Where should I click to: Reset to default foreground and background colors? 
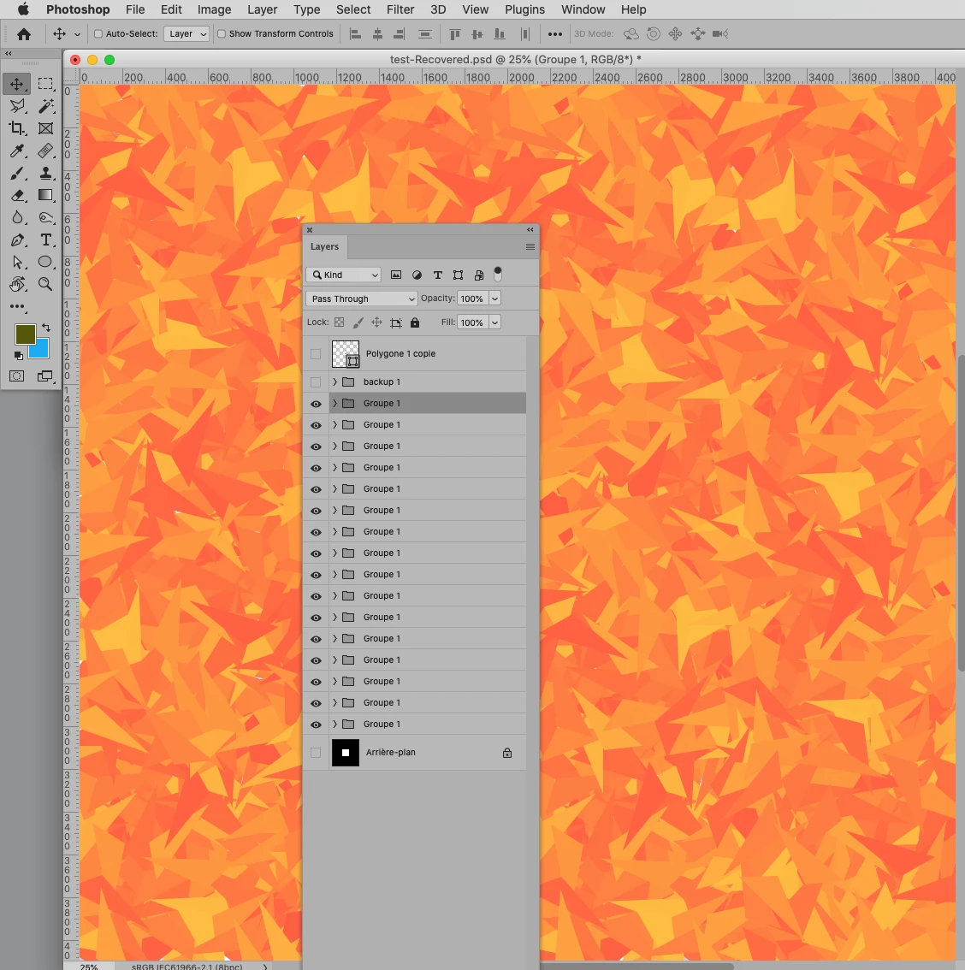click(x=19, y=356)
